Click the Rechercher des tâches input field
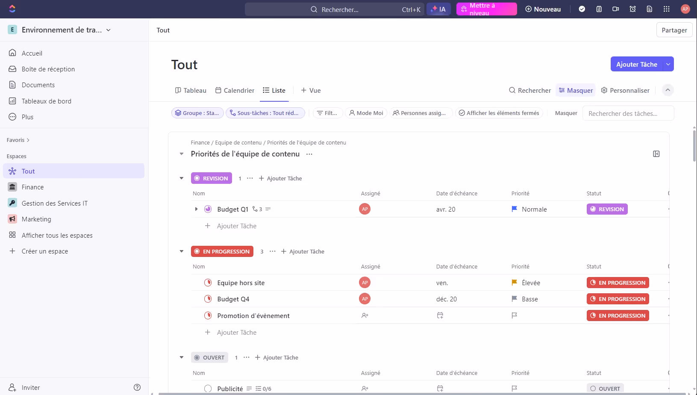The height and width of the screenshot is (395, 697). [628, 113]
